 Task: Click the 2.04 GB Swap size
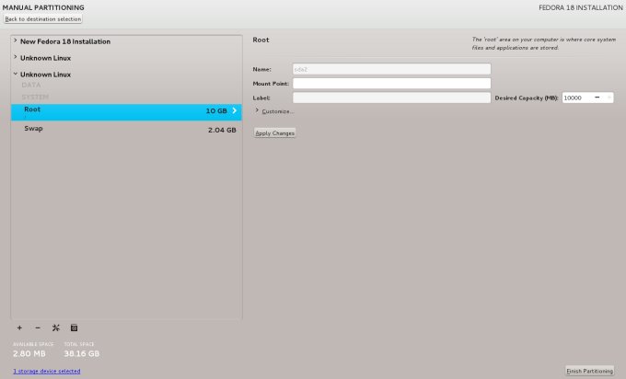pos(222,130)
